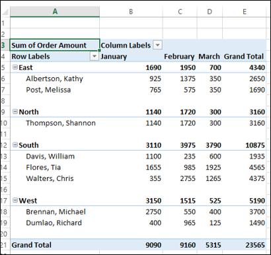
Task: Open the Column Labels filter dropdown
Action: pyautogui.click(x=157, y=45)
